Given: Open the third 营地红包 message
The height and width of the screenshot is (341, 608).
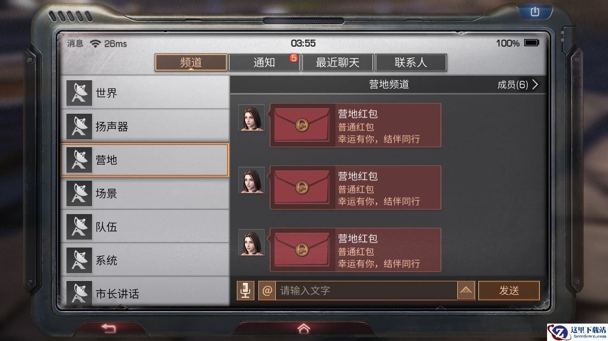Looking at the screenshot, I should point(356,250).
